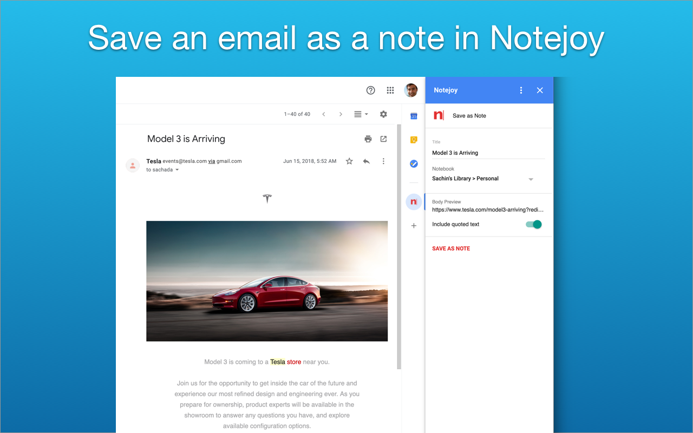The width and height of the screenshot is (693, 433).
Task: Click the red Tesla Model 3 image
Action: [267, 281]
